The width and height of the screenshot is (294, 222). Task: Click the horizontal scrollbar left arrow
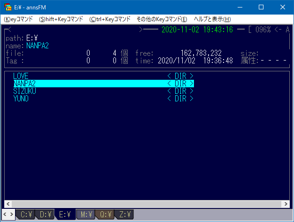click(x=8, y=204)
